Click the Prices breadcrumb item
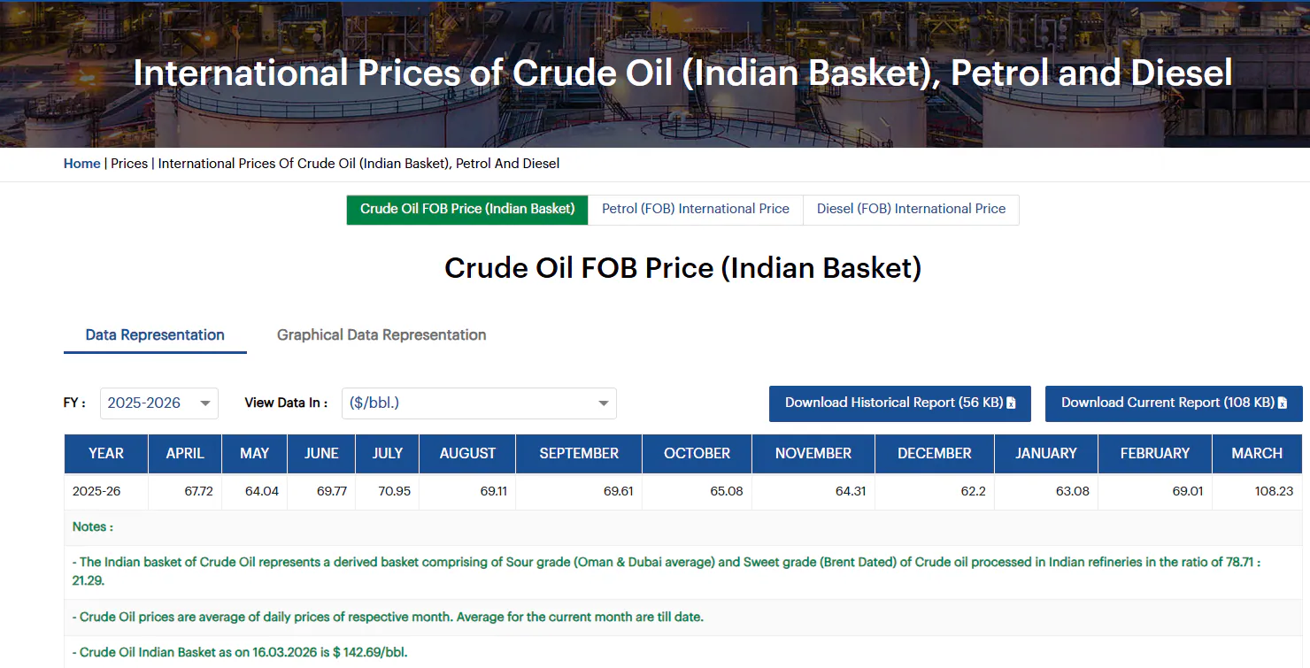This screenshot has height=668, width=1310. (x=129, y=164)
